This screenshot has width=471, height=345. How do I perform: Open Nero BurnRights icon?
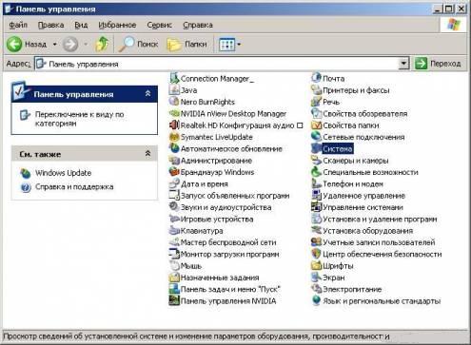point(202,102)
